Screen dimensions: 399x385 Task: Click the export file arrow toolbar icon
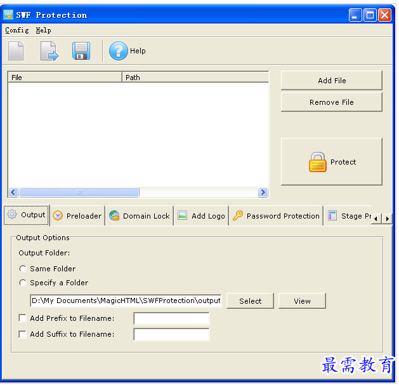[x=49, y=51]
